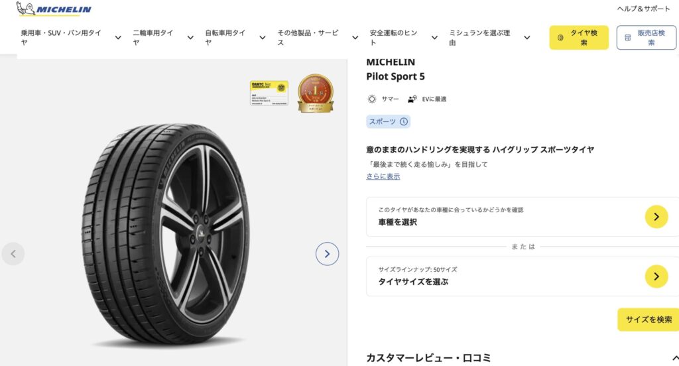Collapse the カスタマーレビュー・口コミ section
Screen dimensions: 679x366
[674, 358]
